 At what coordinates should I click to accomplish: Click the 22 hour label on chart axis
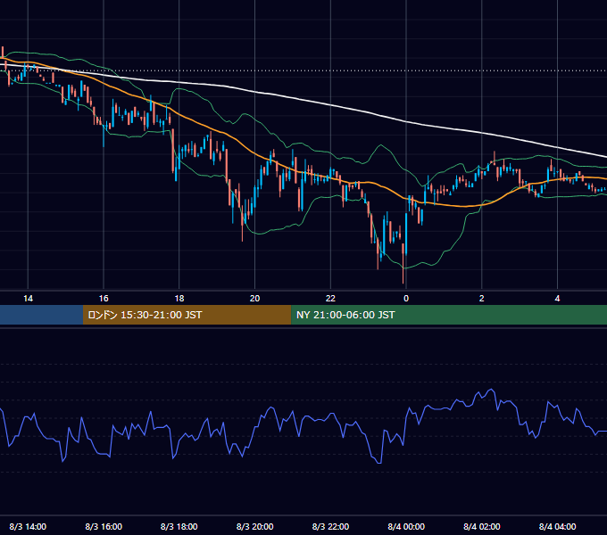pos(330,299)
